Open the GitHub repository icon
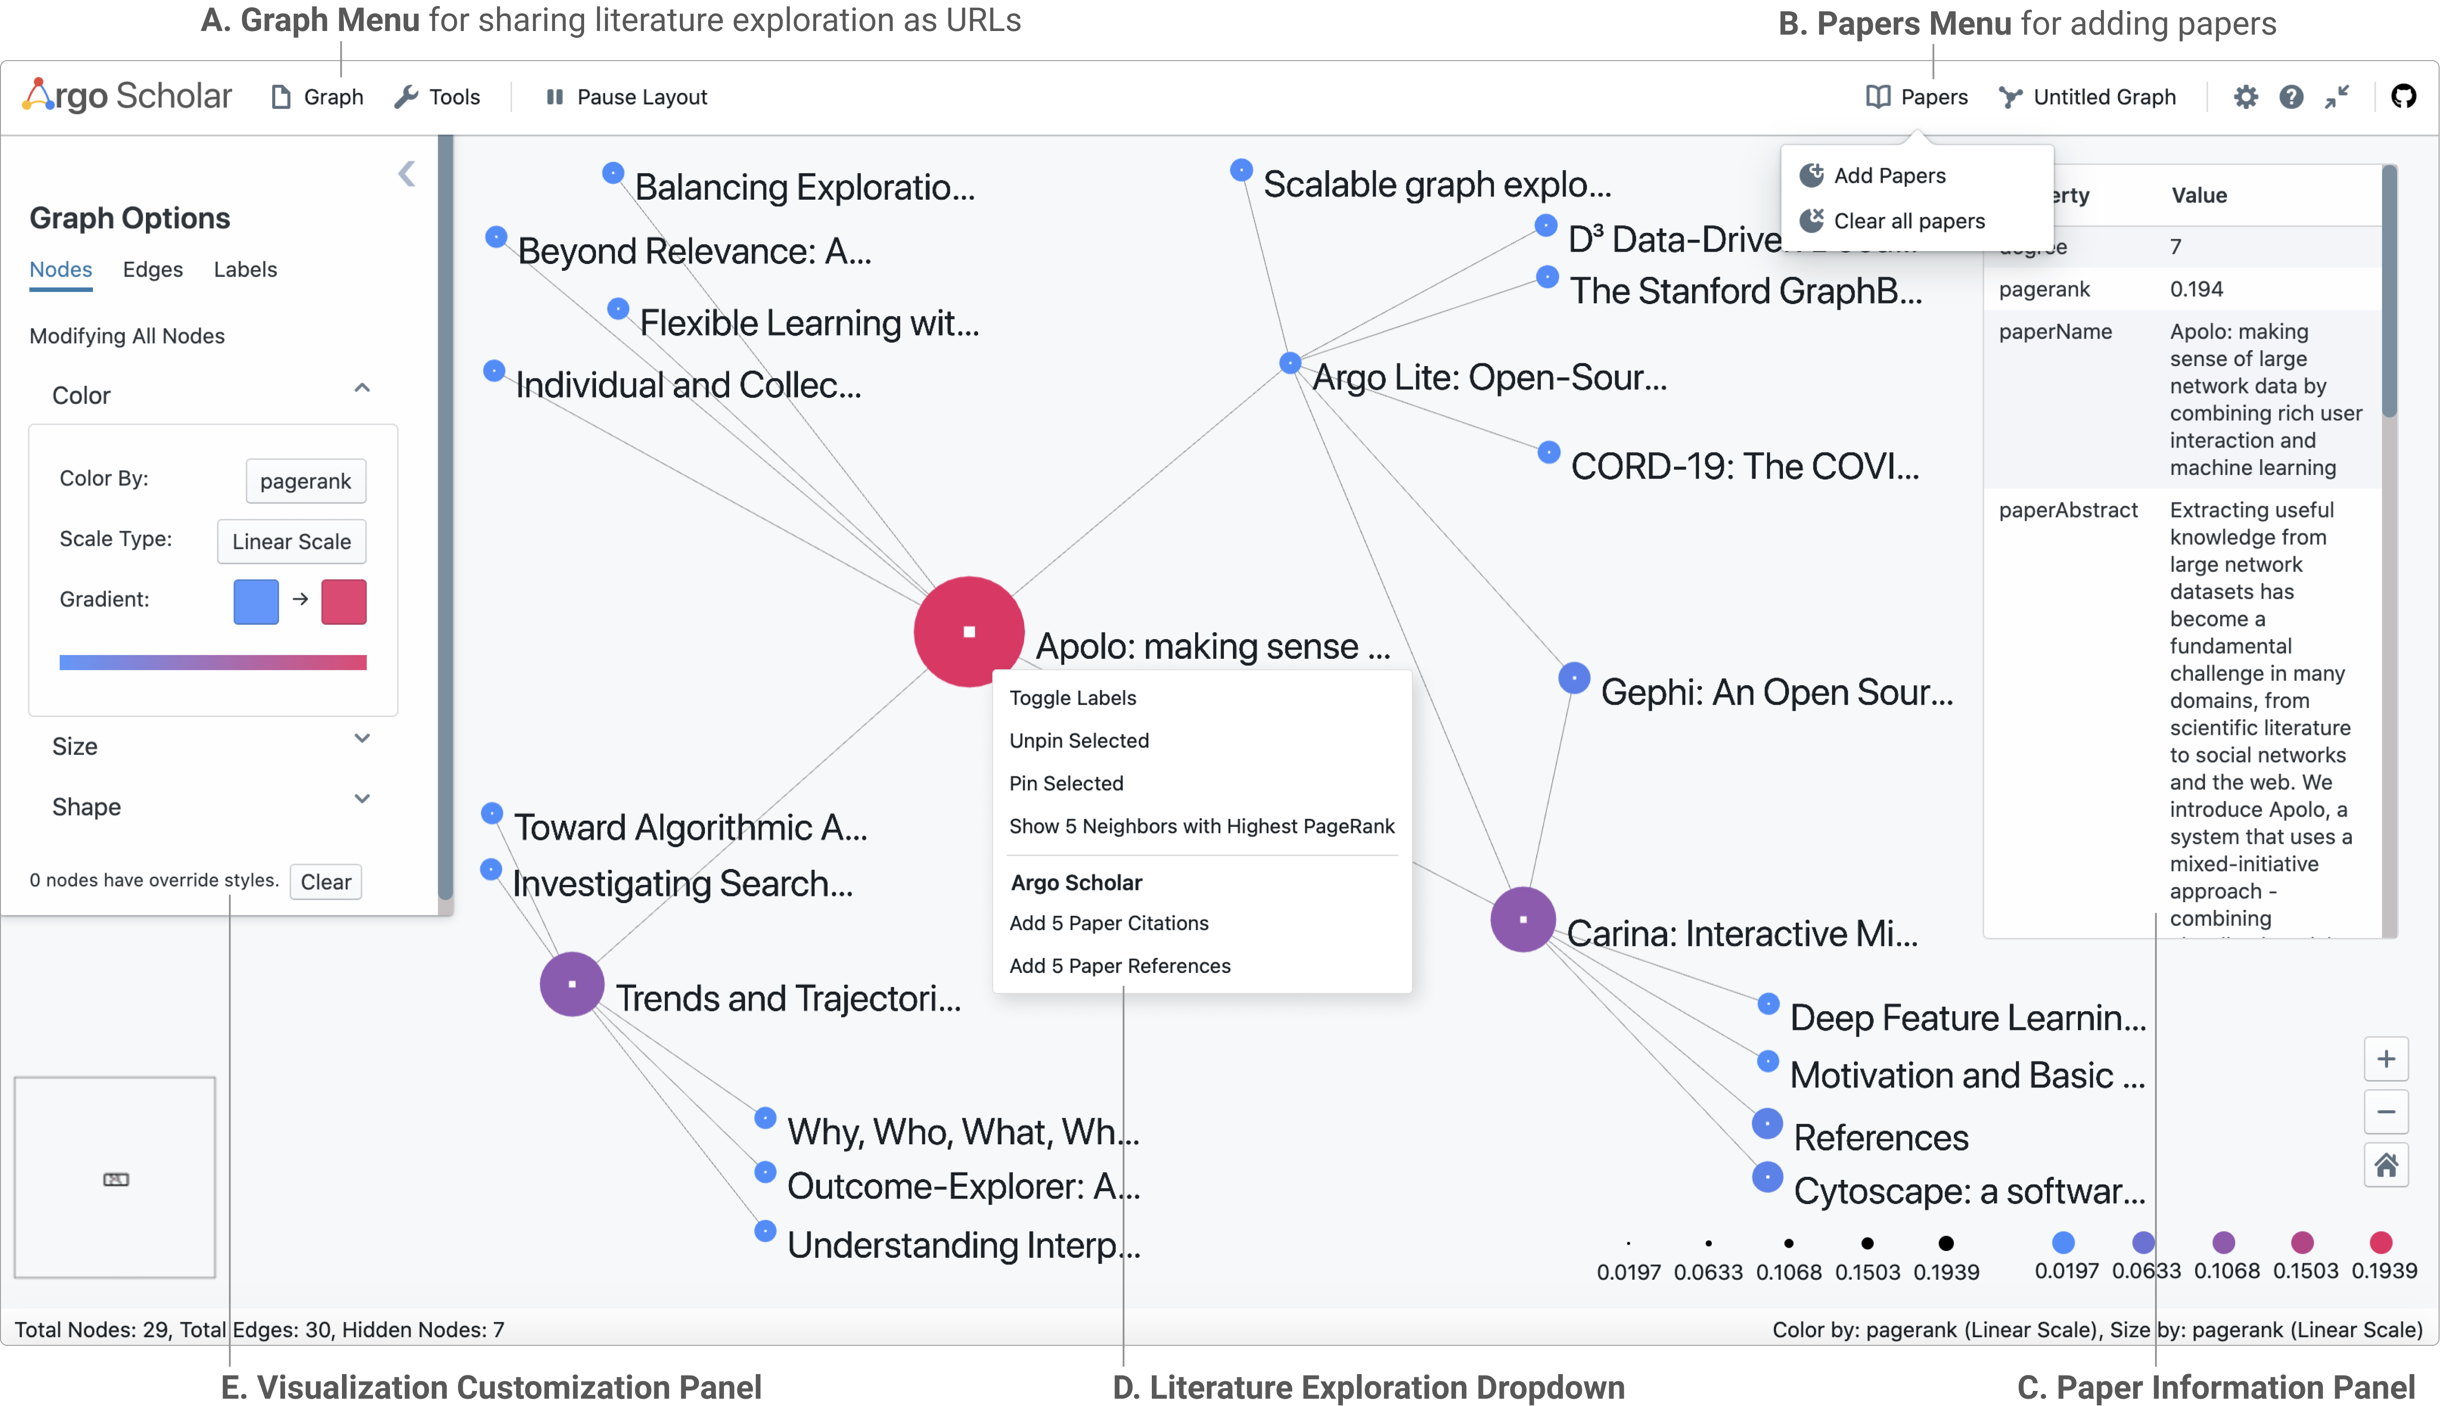The image size is (2440, 1406). (x=2404, y=97)
